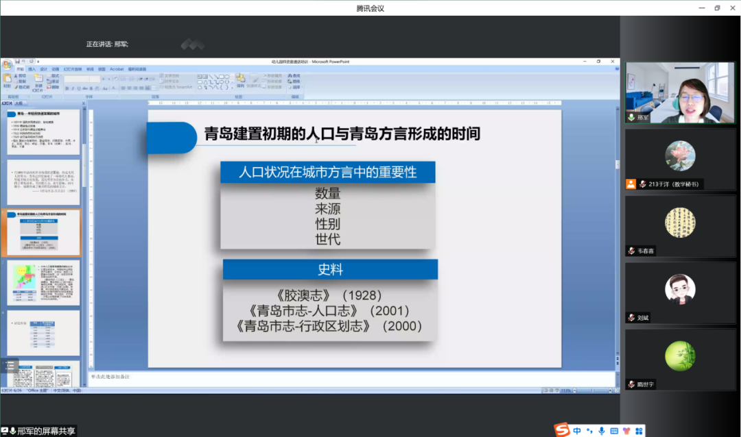Expand the Layout (版式) dropdown
This screenshot has height=437, width=741.
point(55,75)
